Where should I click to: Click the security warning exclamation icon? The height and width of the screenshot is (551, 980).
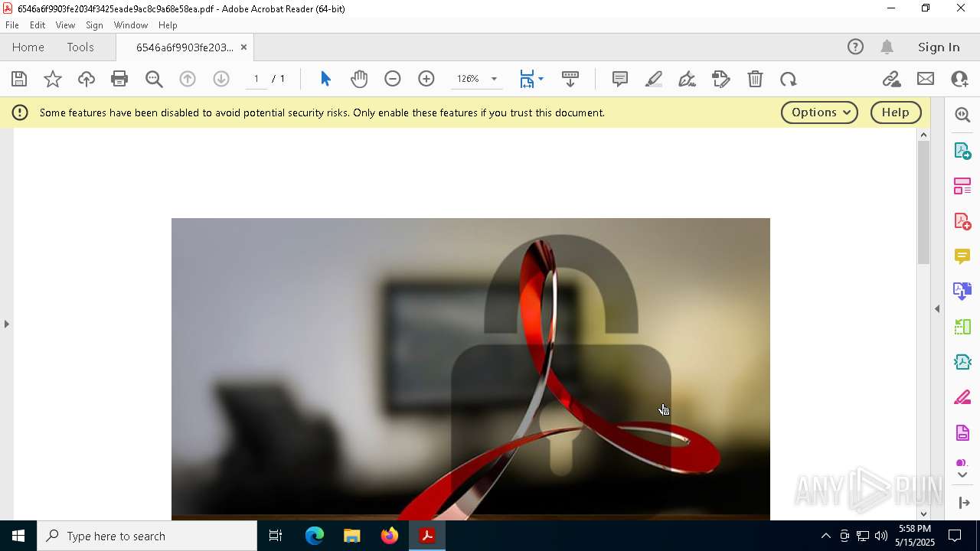(x=20, y=112)
